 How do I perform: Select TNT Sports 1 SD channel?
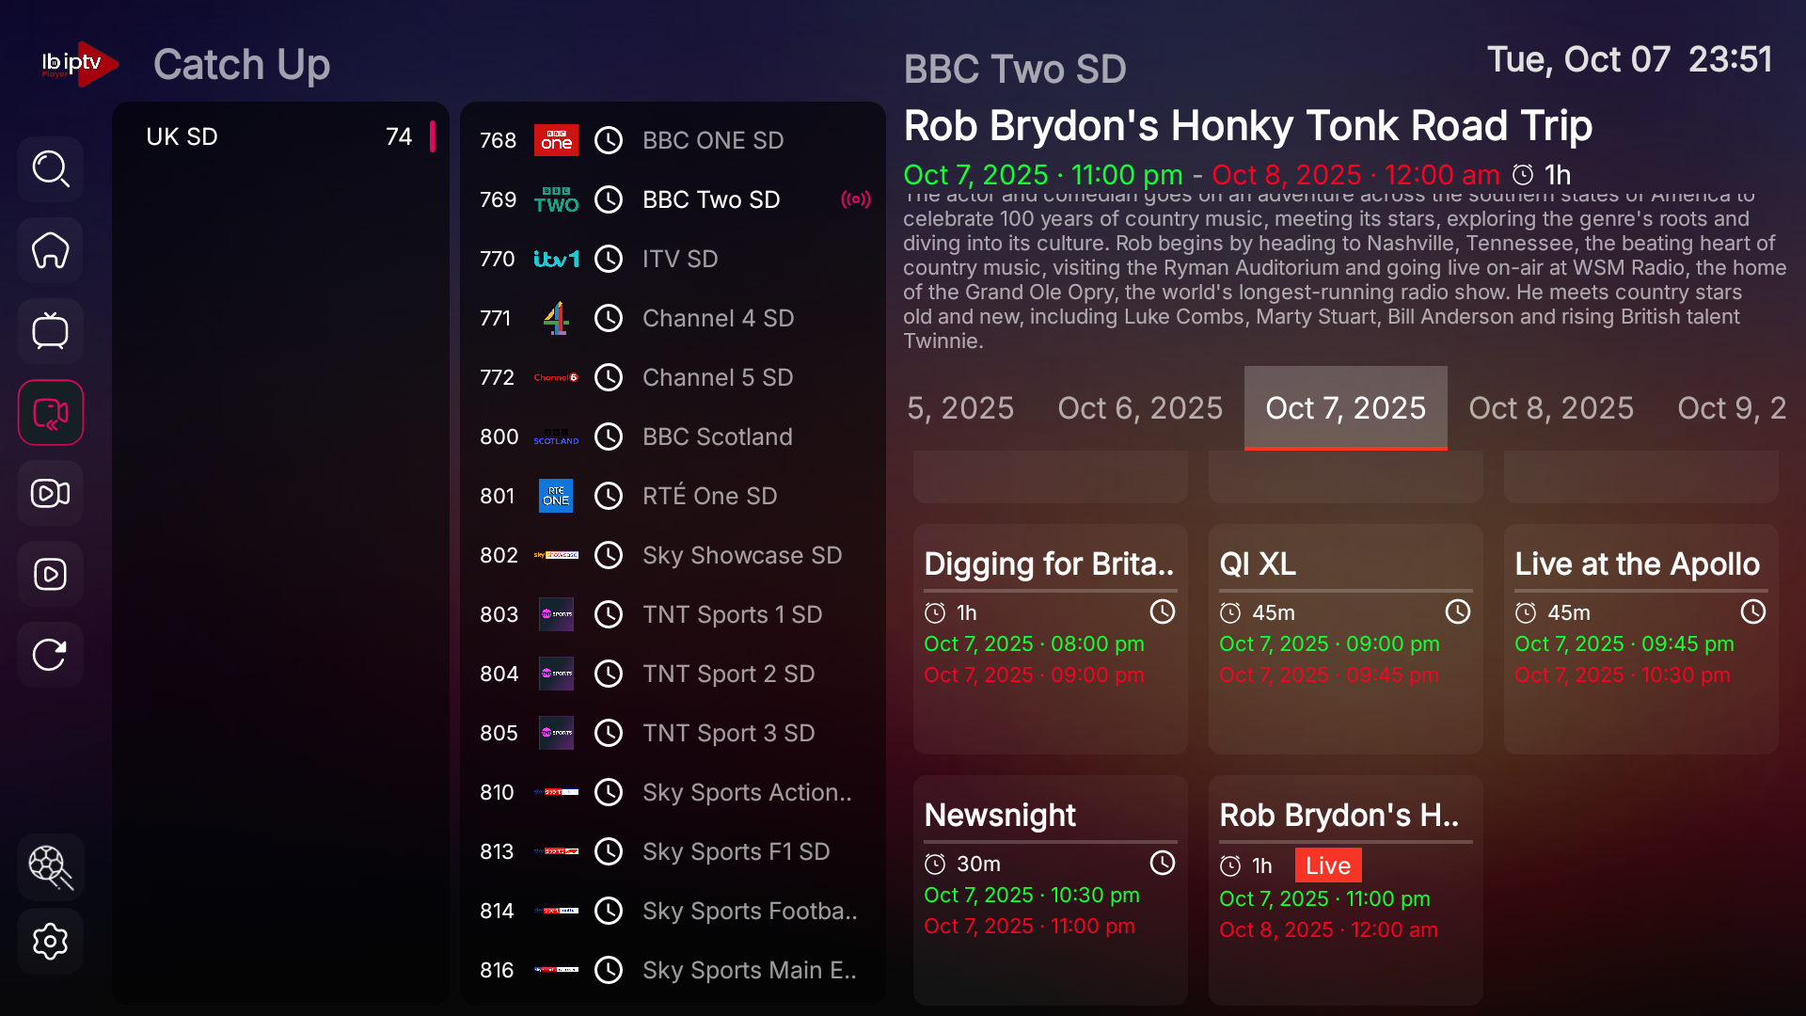[x=732, y=614]
